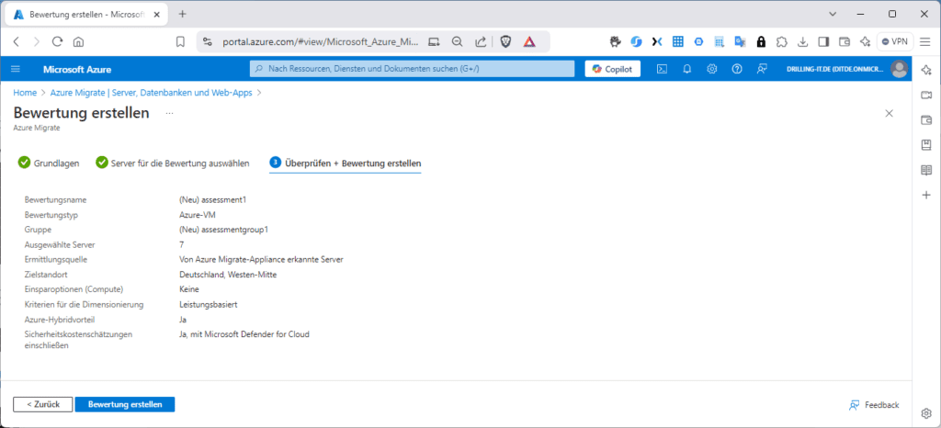
Task: Open the more options ellipsis beside the title
Action: [x=169, y=113]
